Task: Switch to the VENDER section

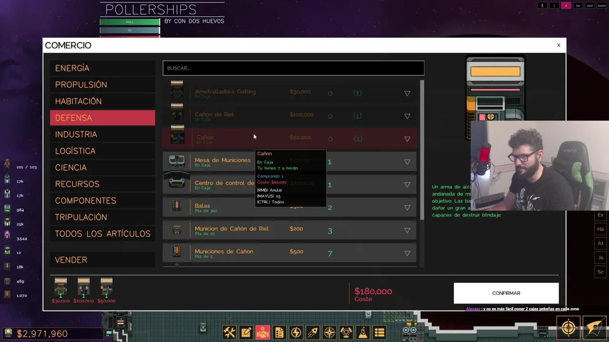Action: [x=102, y=260]
